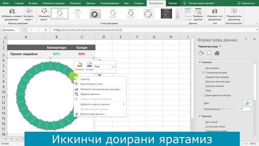Image resolution: width=259 pixels, height=146 pixels.
Task: Expand Параметры ряда dropdown arrow
Action: [x=220, y=47]
